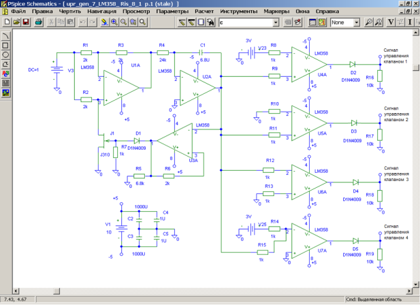Click the Redraw pencil icon
420x305 pixels.
[x=104, y=22]
